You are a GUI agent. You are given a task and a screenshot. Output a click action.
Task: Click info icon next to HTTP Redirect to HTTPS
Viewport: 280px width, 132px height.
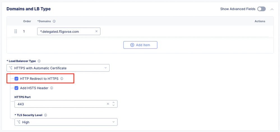pyautogui.click(x=62, y=79)
